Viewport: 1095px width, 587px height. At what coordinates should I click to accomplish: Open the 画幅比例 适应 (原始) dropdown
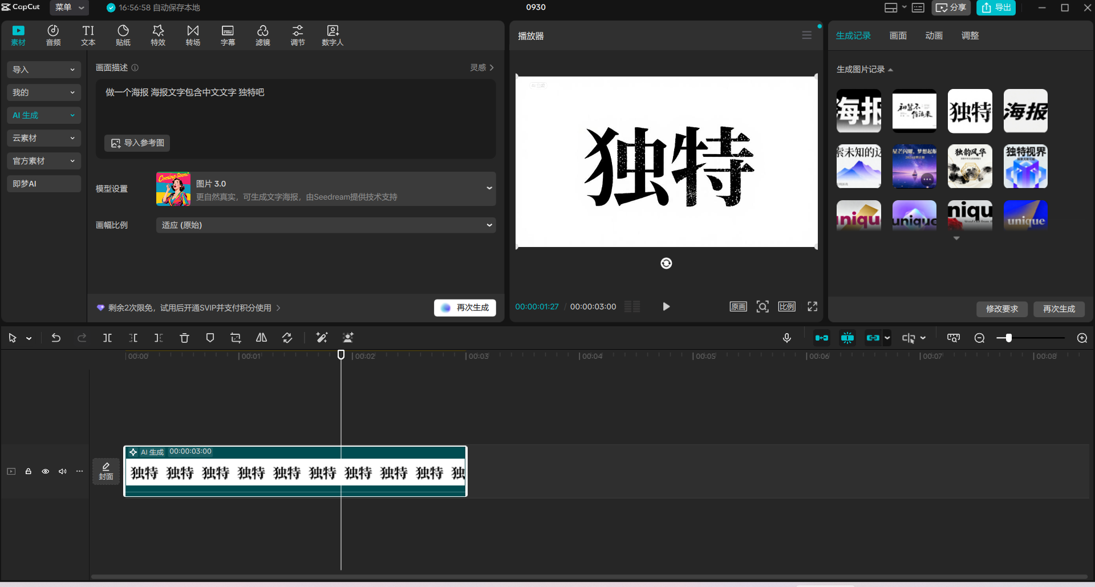(326, 225)
